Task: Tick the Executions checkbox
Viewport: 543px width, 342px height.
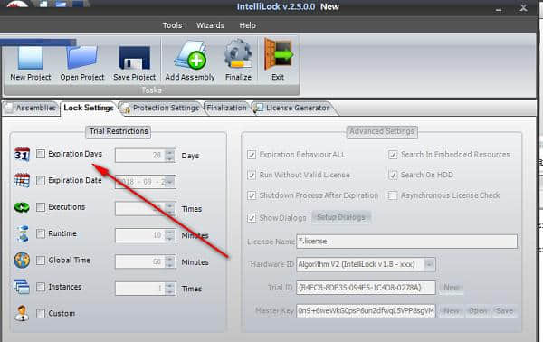Action: click(x=41, y=207)
